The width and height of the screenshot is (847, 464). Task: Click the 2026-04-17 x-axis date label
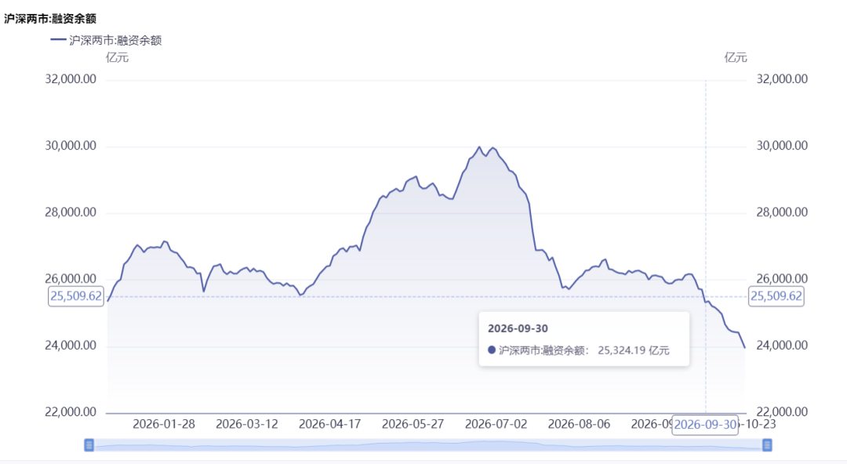point(329,424)
